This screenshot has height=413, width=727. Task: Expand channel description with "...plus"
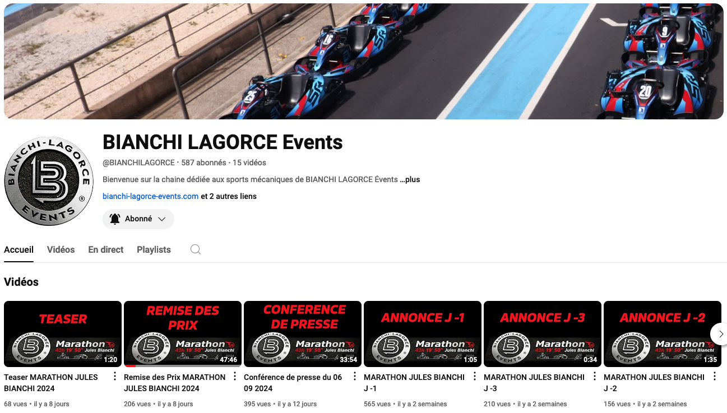click(410, 180)
